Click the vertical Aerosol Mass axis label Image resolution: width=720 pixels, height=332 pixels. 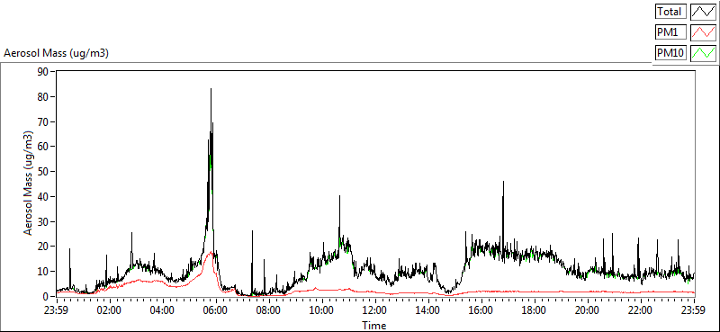click(28, 184)
